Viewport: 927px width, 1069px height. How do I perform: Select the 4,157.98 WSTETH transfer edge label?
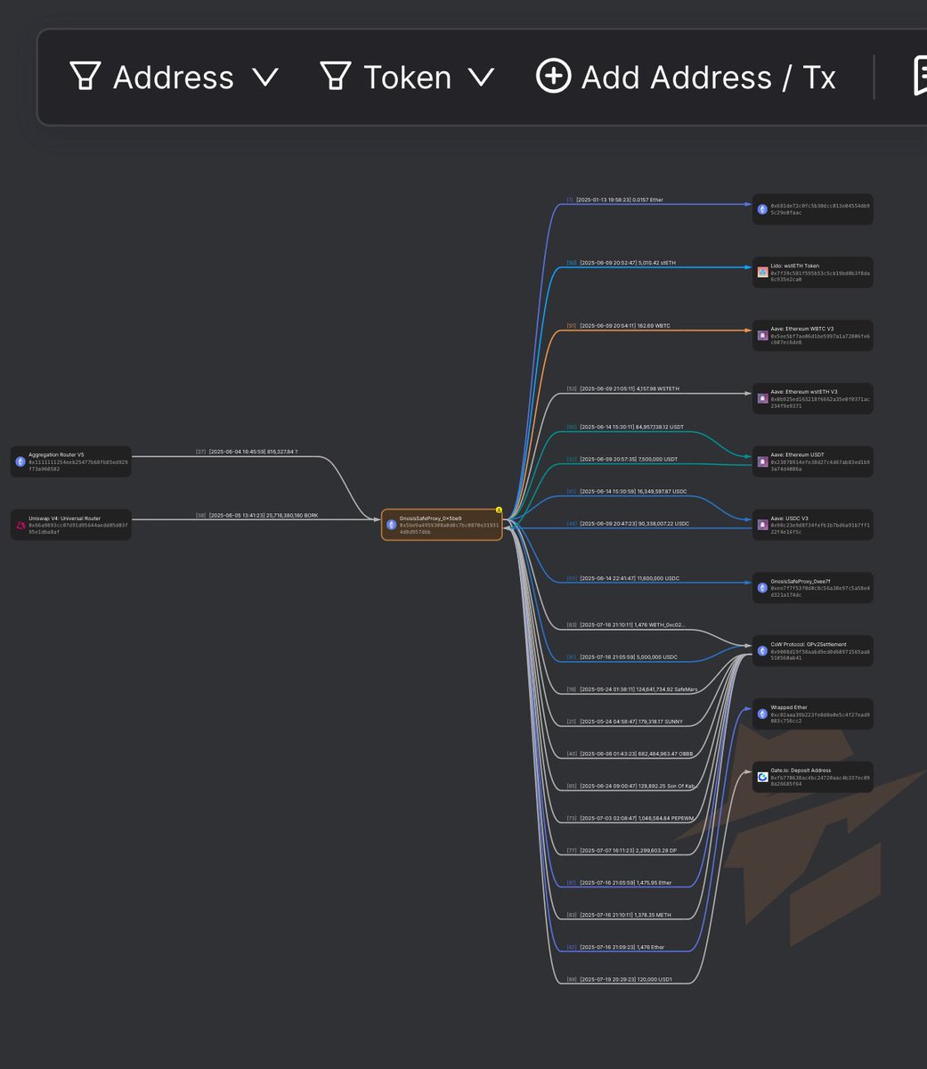(x=622, y=388)
